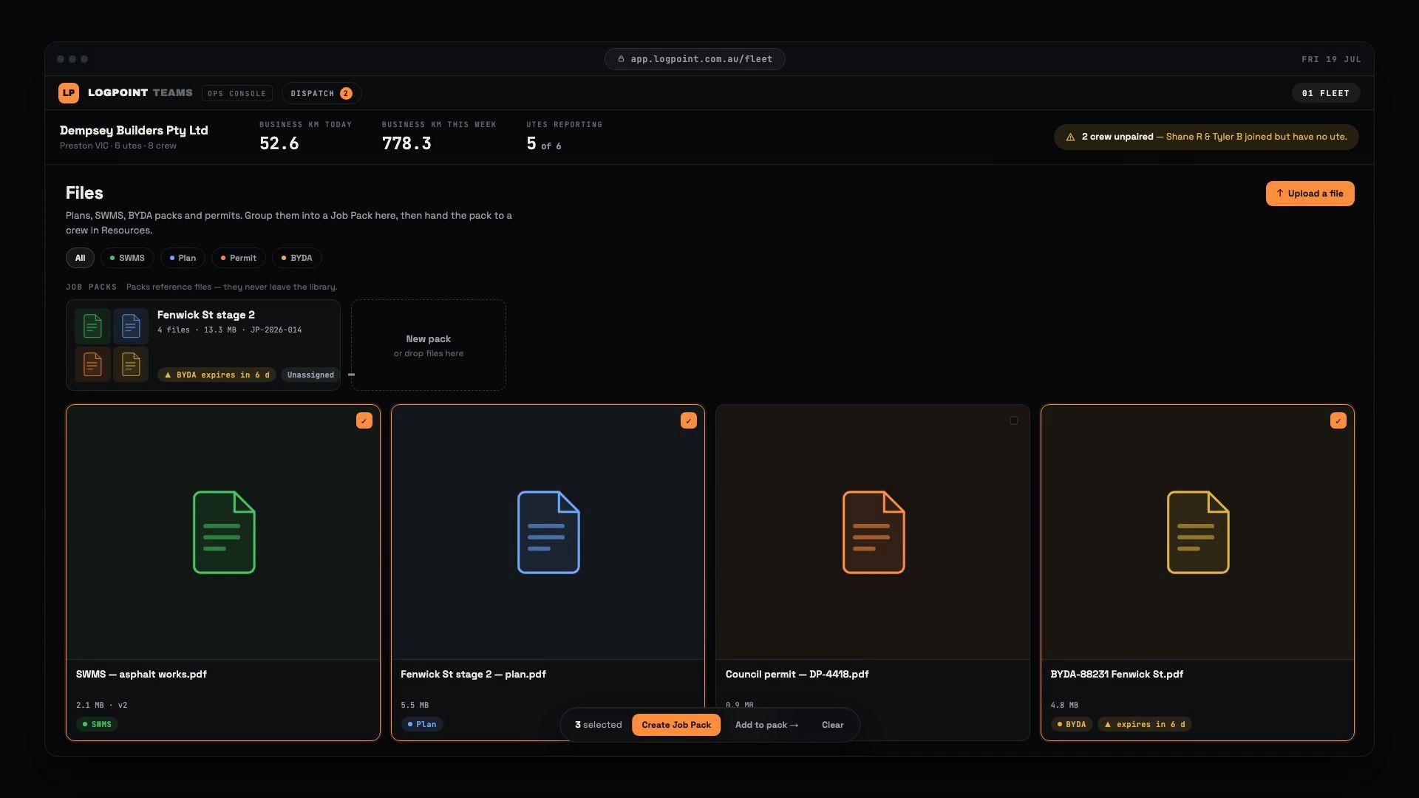Click the BYDA tag on BYDA-88231 file

click(1071, 724)
